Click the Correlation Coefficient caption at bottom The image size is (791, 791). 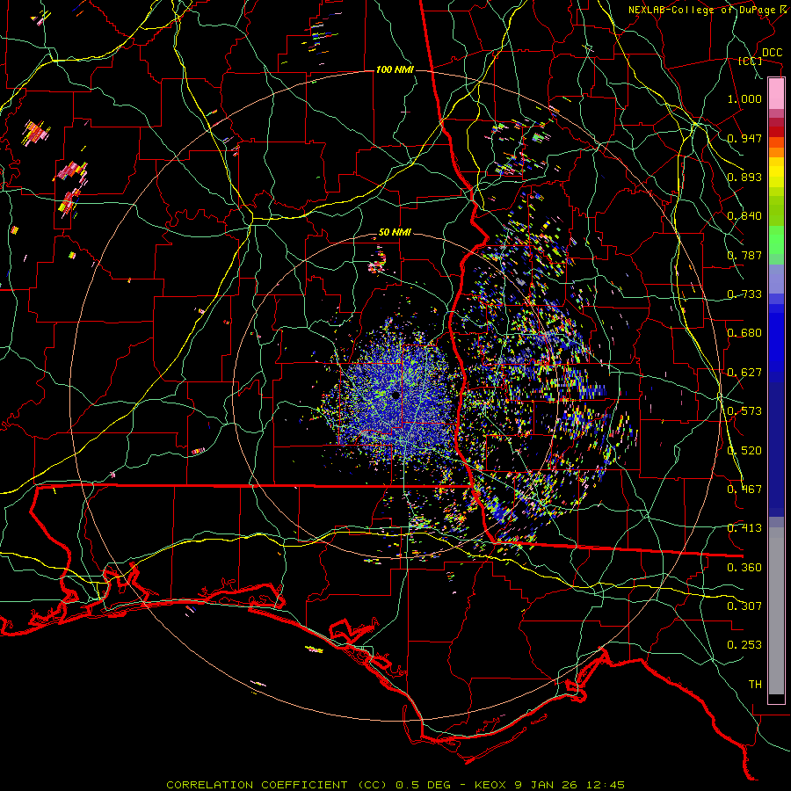point(395,785)
